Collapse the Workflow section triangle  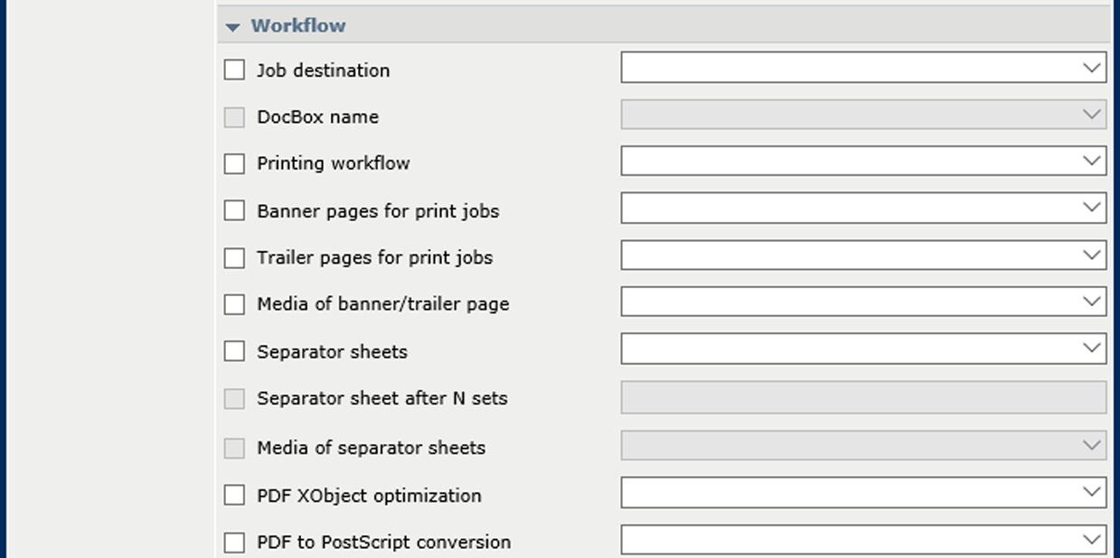233,27
